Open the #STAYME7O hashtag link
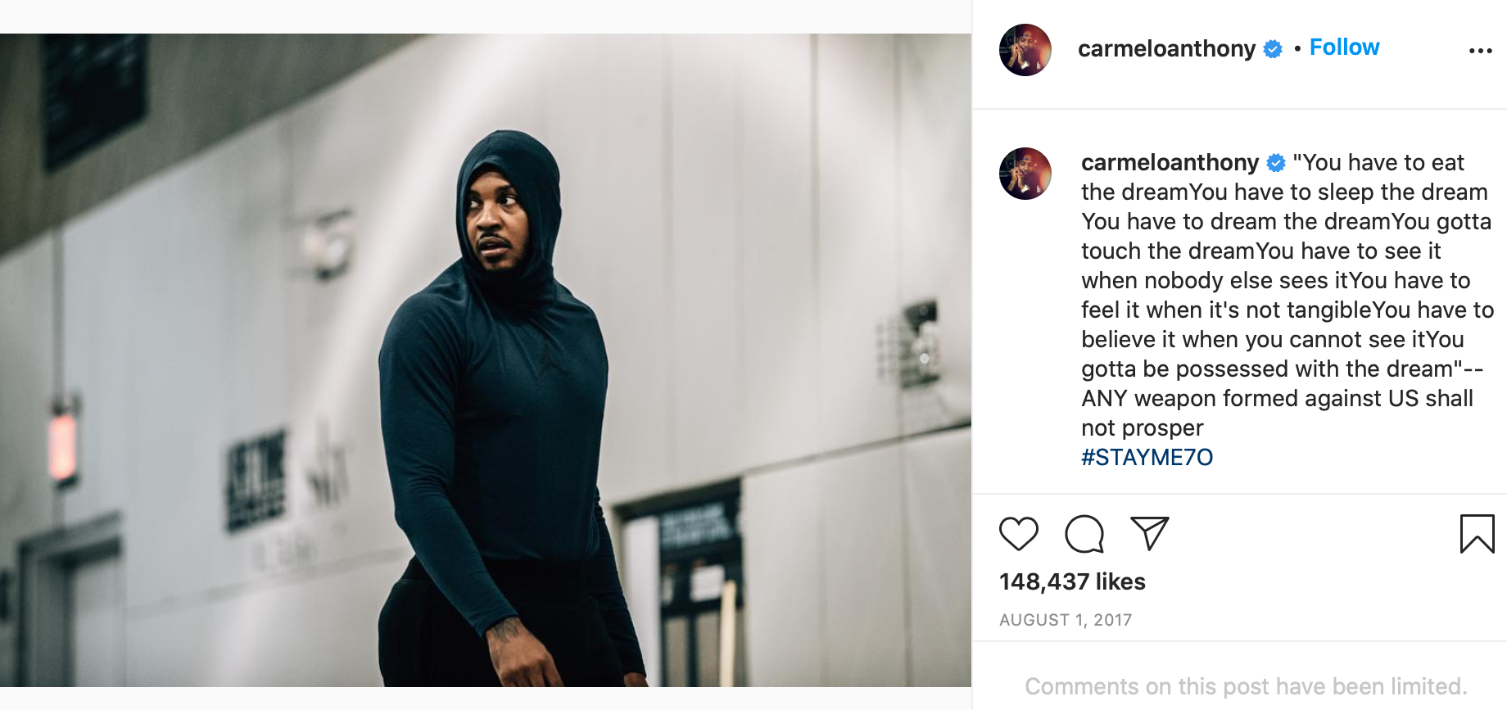Screen dimensions: 1507x710 1147,457
